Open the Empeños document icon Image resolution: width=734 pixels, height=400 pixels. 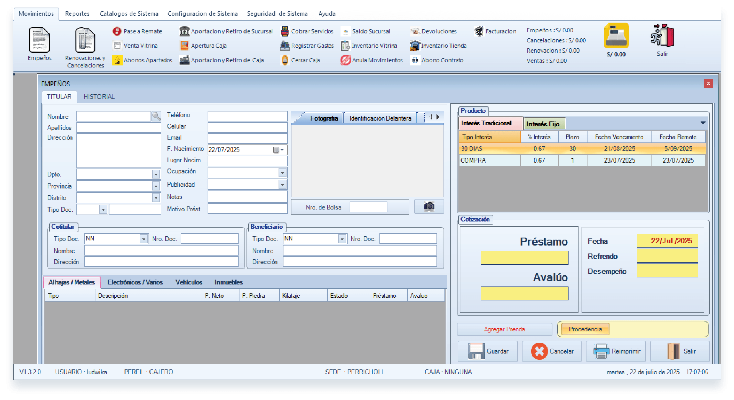click(x=39, y=40)
